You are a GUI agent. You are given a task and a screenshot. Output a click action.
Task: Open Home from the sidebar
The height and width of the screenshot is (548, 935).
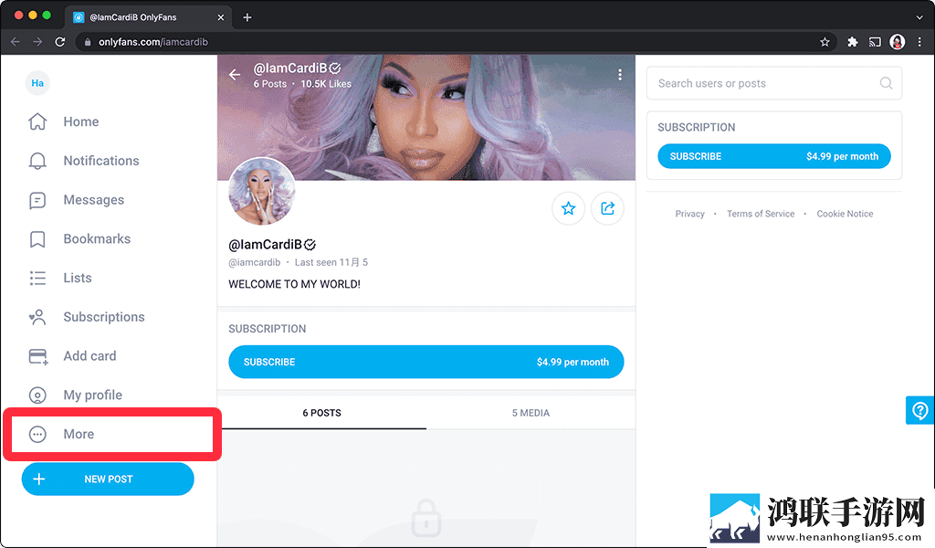[64, 121]
